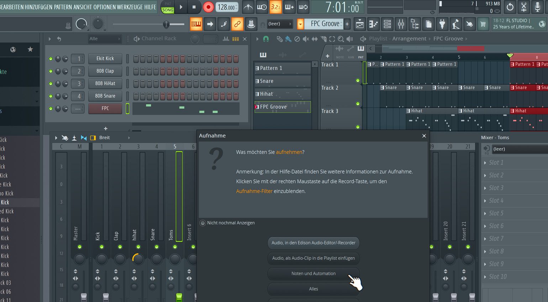548x302 pixels.
Task: Open the shopping cart icon
Action: point(483,24)
